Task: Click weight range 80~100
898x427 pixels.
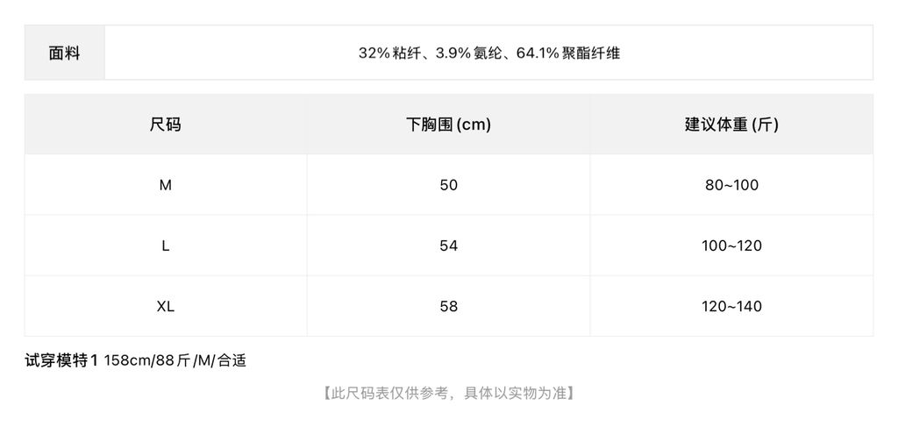Action: coord(732,185)
